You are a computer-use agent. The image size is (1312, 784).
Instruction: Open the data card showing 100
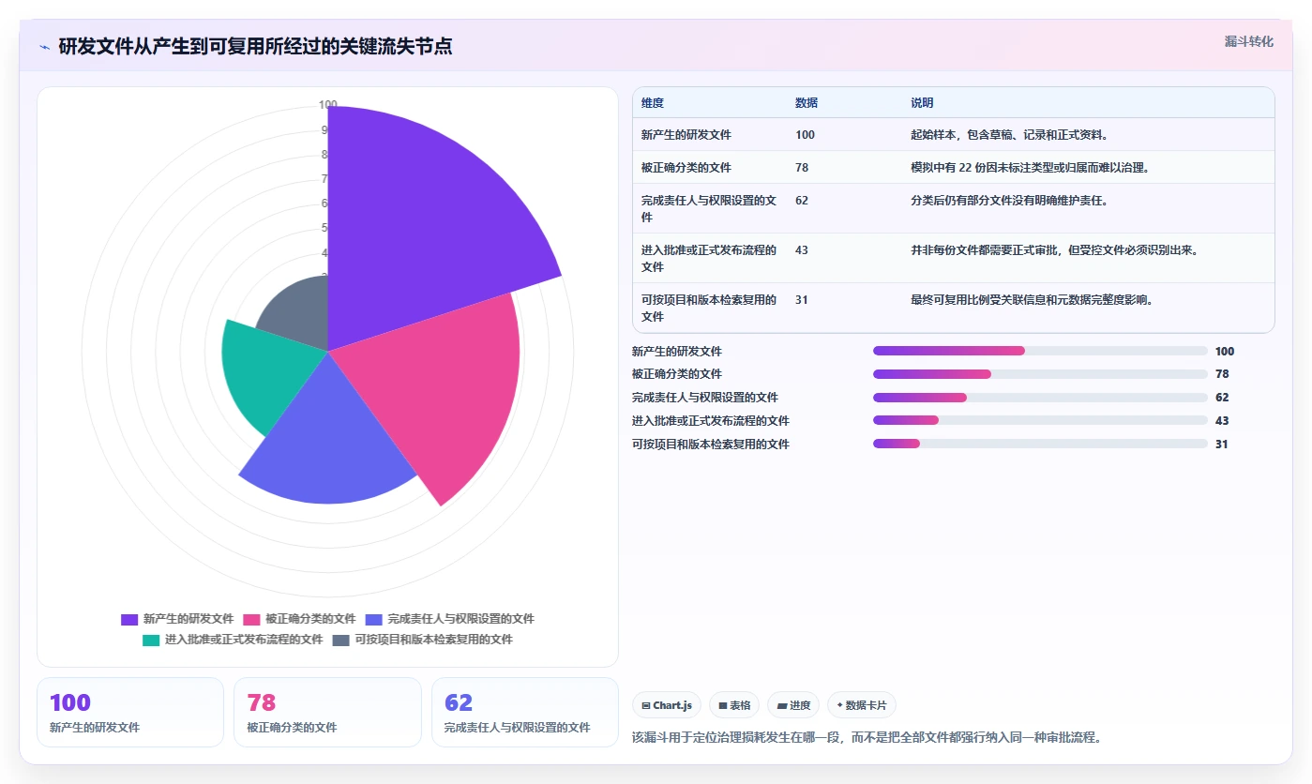tap(130, 712)
